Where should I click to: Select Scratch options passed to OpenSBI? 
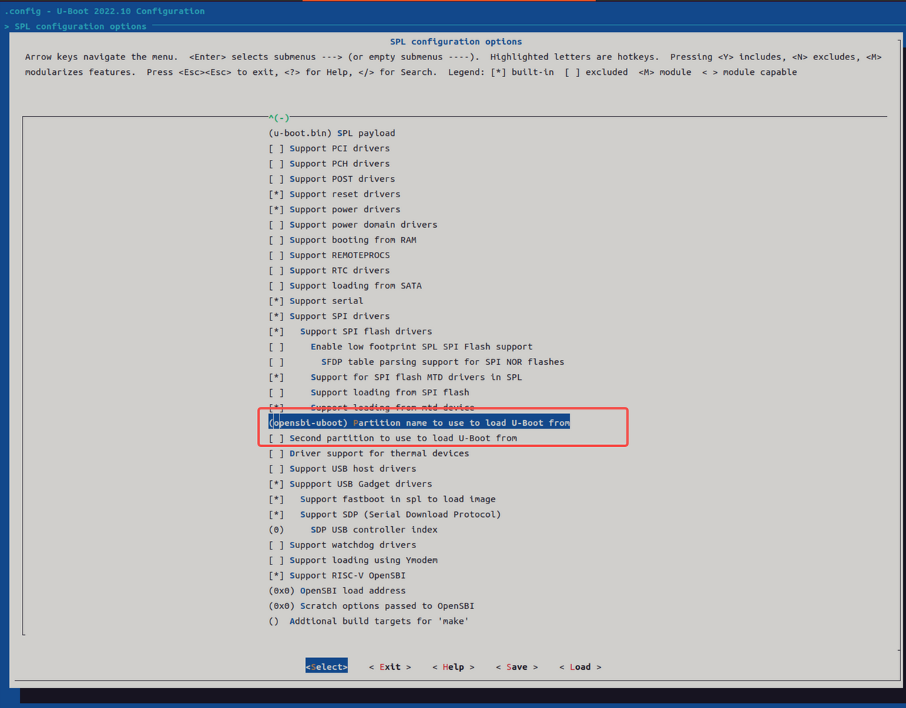point(371,606)
